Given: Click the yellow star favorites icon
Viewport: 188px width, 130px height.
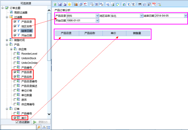Looking at the screenshot, I should (x=70, y=5).
